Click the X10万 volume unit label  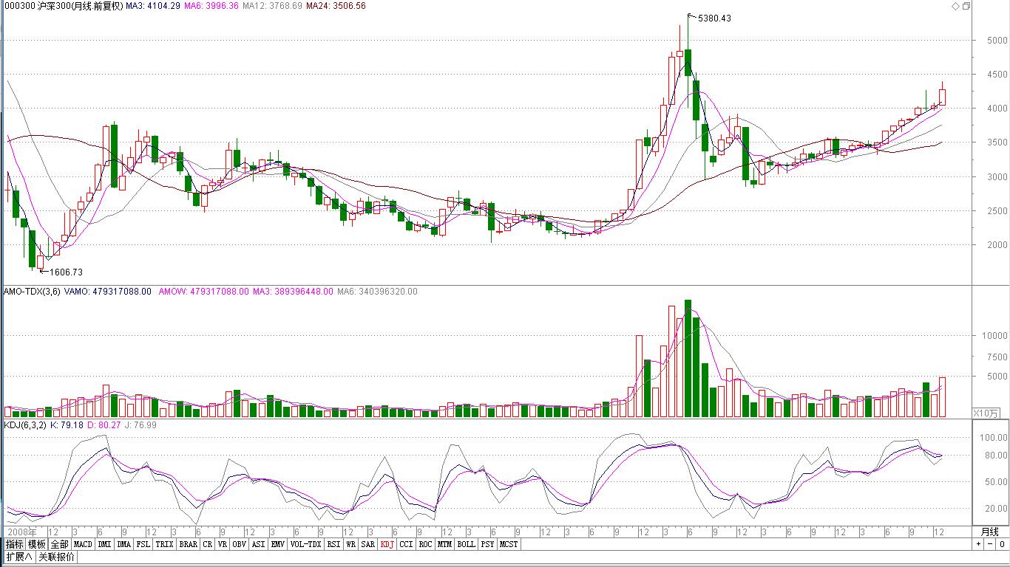(x=986, y=413)
